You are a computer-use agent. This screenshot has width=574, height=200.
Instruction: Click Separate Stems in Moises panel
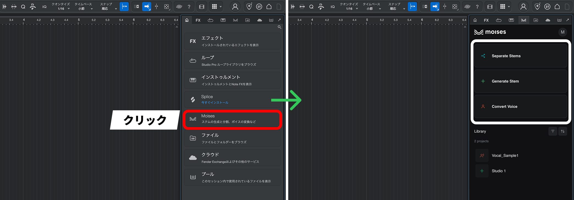point(520,56)
